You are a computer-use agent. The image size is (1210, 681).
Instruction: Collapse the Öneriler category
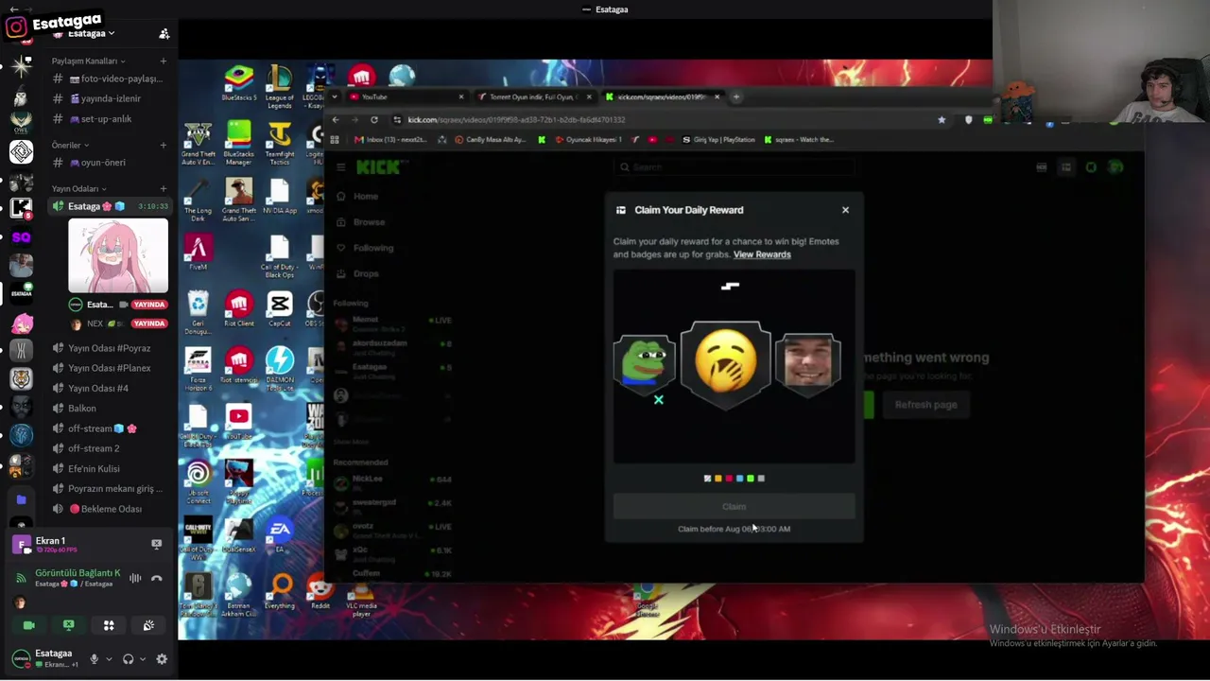[x=70, y=146]
